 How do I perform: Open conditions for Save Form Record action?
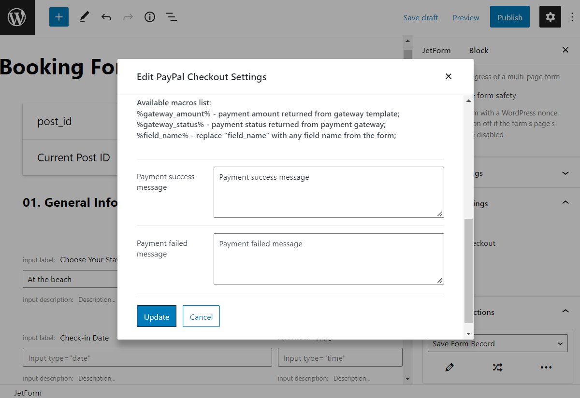pos(498,367)
